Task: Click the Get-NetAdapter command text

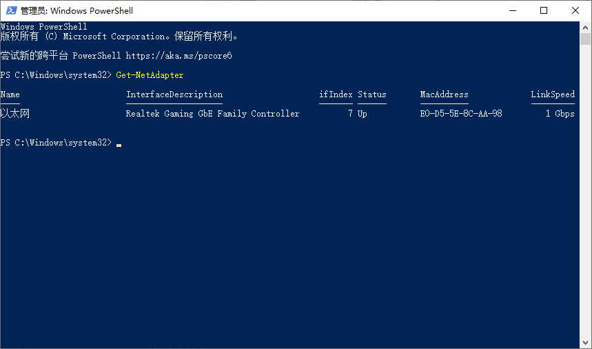Action: [x=150, y=75]
